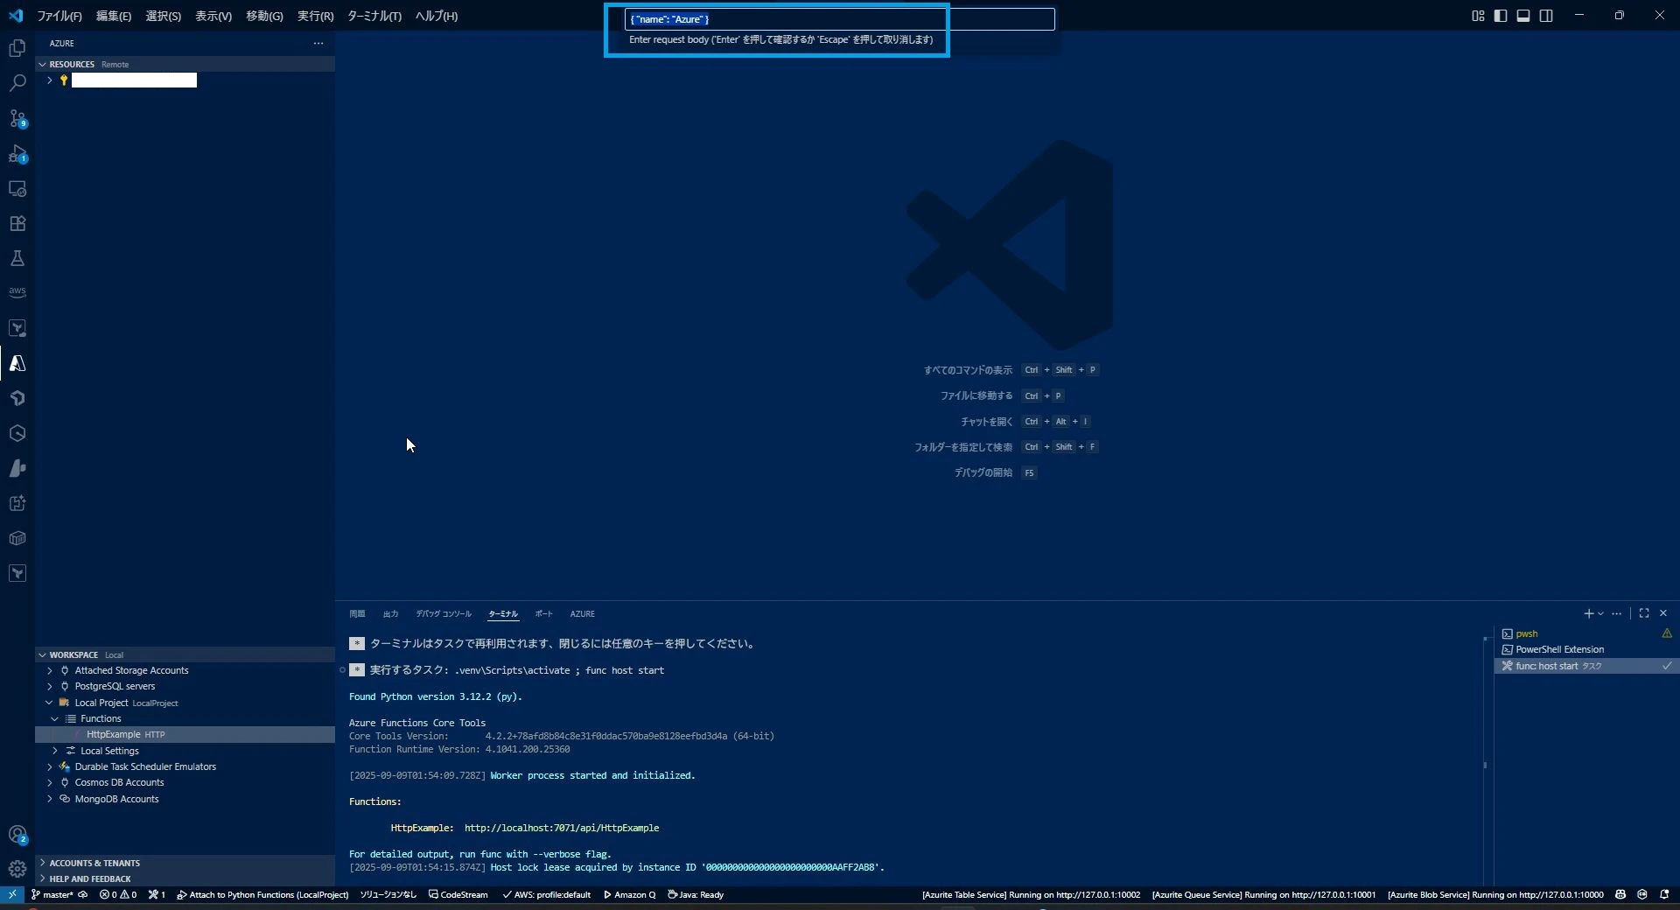1680x910 pixels.
Task: Expand MongoDB Accounts node
Action: point(50,799)
